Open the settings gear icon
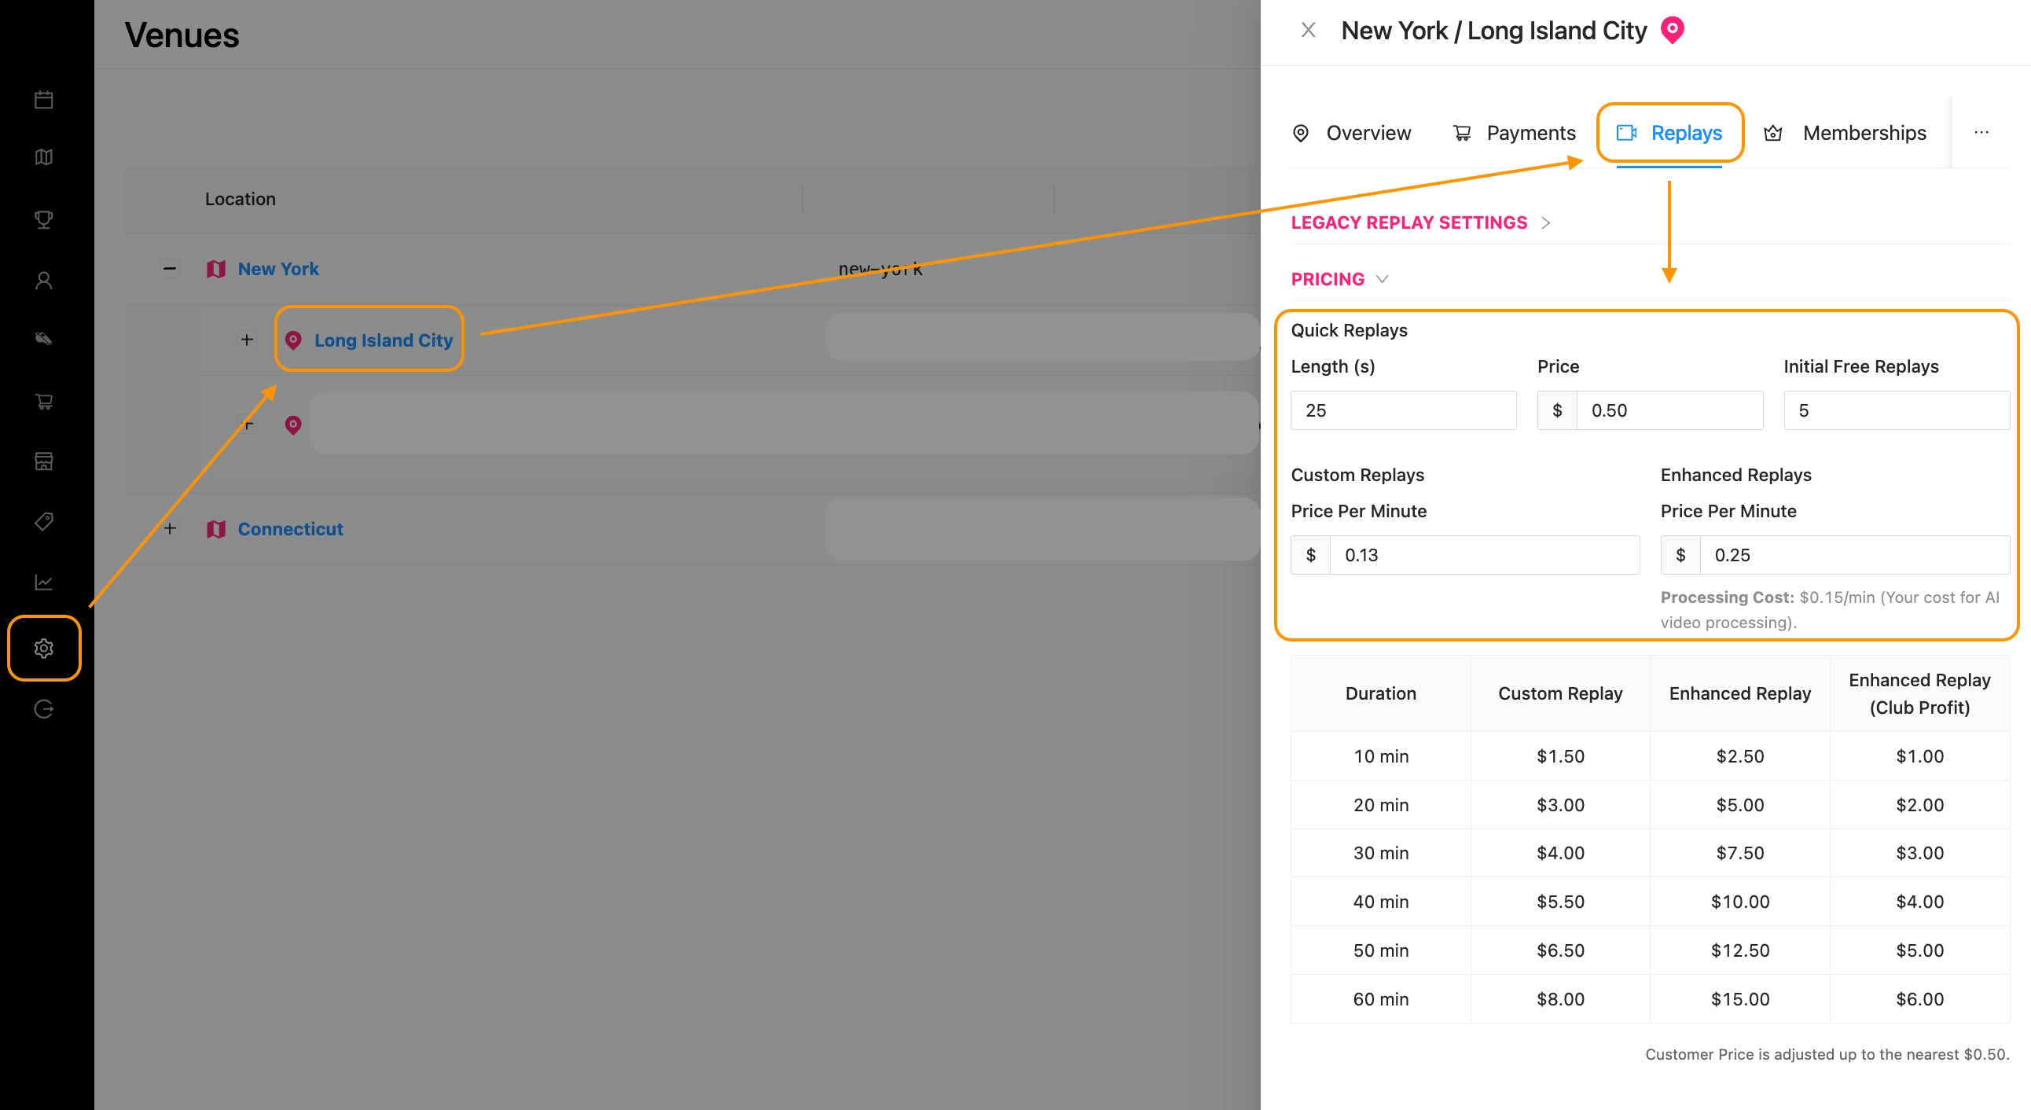This screenshot has width=2031, height=1110. [44, 648]
